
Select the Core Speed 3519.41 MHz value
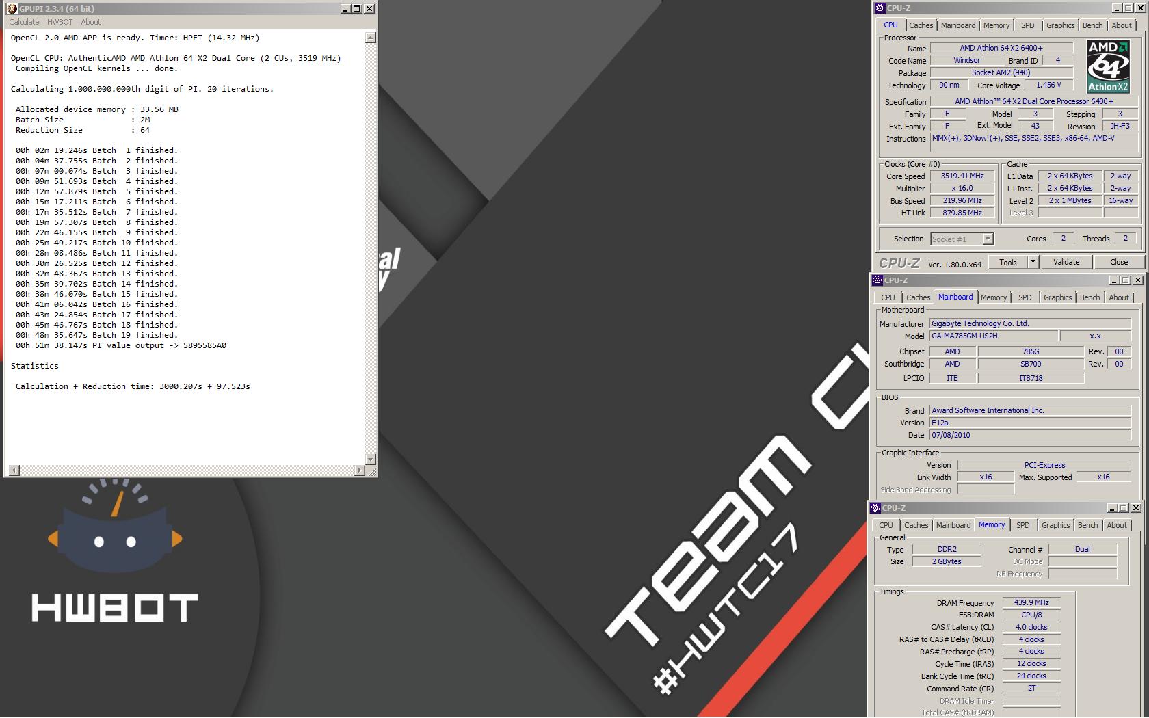tap(962, 176)
